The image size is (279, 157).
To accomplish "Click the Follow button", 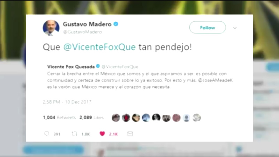I will [208, 27].
